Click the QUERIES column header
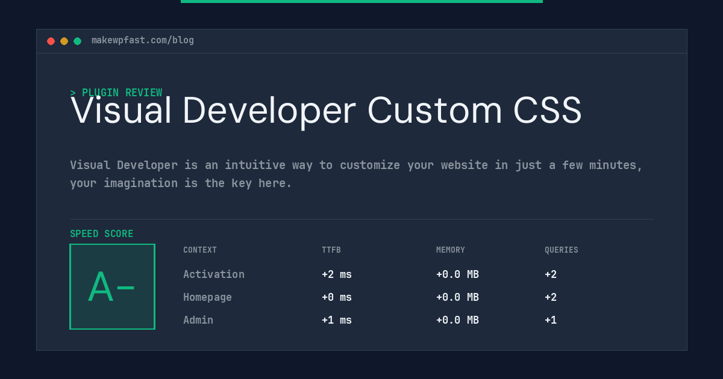 [x=562, y=250]
